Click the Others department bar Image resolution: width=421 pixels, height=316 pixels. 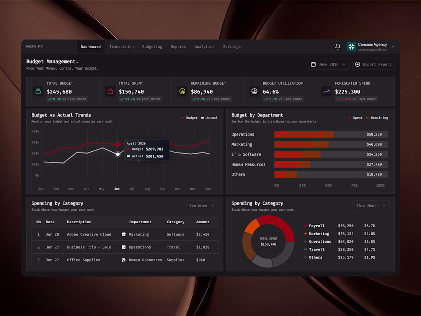pyautogui.click(x=331, y=174)
